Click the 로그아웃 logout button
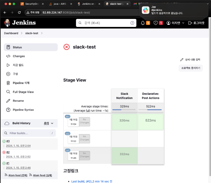Screen dimensions: 211x183 (x=196, y=23)
